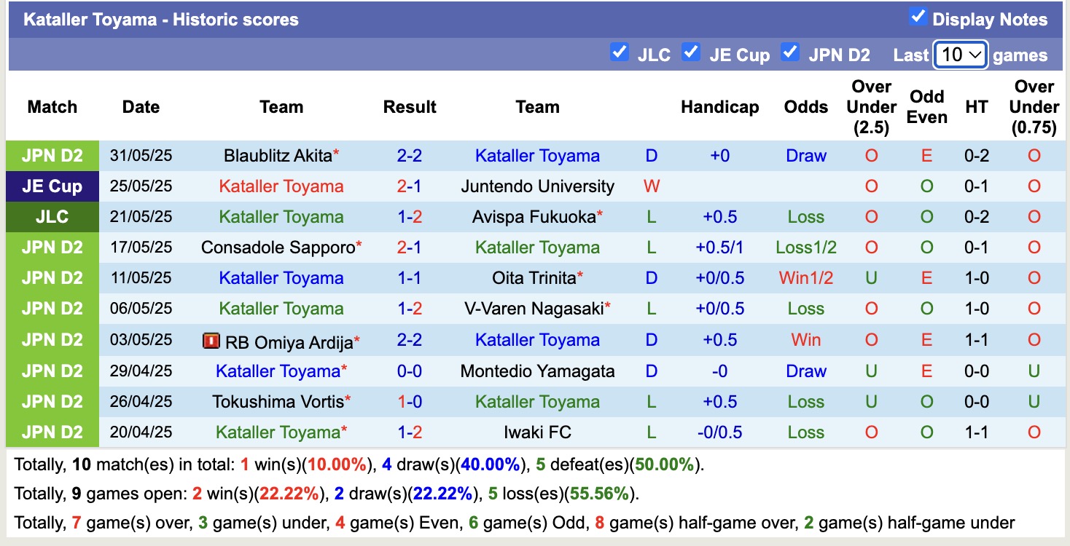
Task: Uncheck the JLC filter checkbox
Action: (x=620, y=52)
